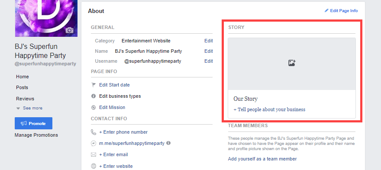Click the globe icon beside Enter website

(94, 167)
